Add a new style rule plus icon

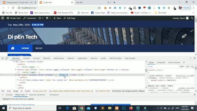(x=192, y=67)
